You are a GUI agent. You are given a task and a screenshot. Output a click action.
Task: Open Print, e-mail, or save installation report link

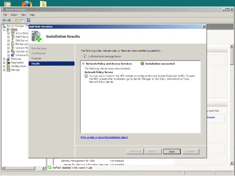click(x=104, y=137)
